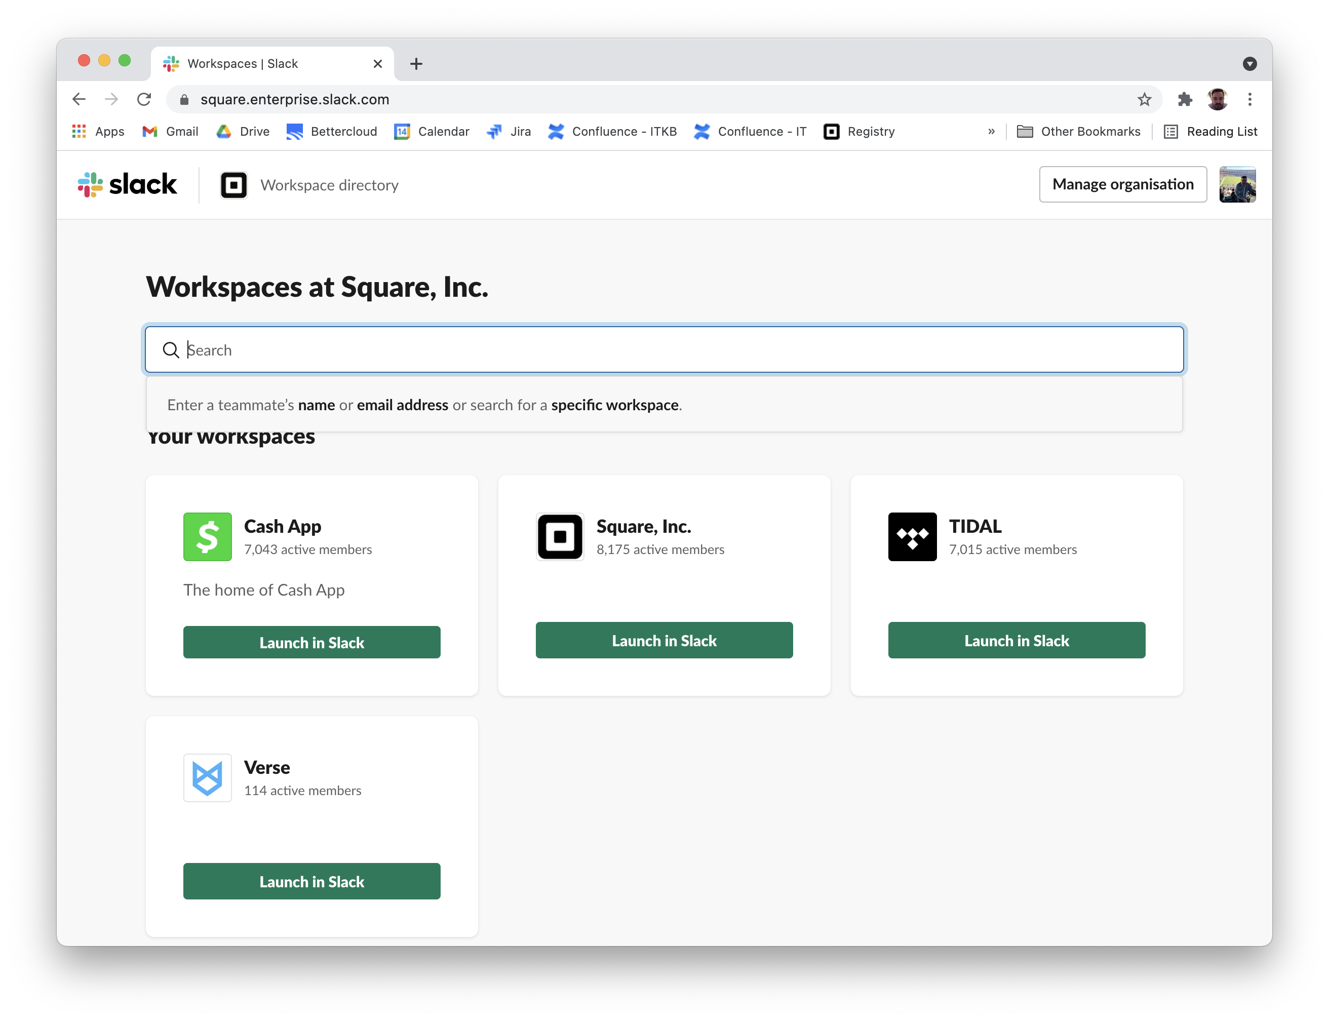
Task: Click the browser forward arrow
Action: tap(111, 99)
